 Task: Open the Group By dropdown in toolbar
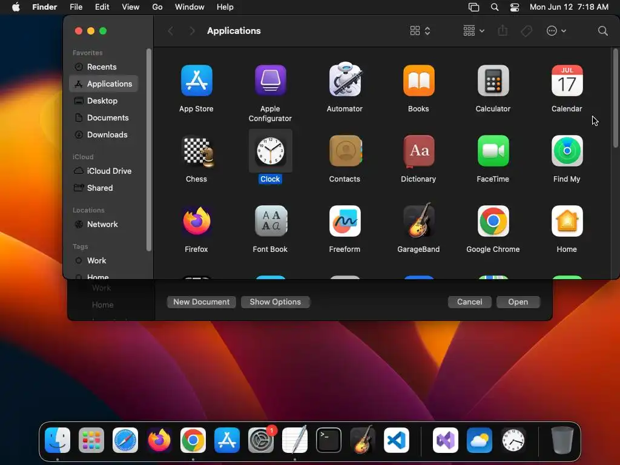coord(473,31)
